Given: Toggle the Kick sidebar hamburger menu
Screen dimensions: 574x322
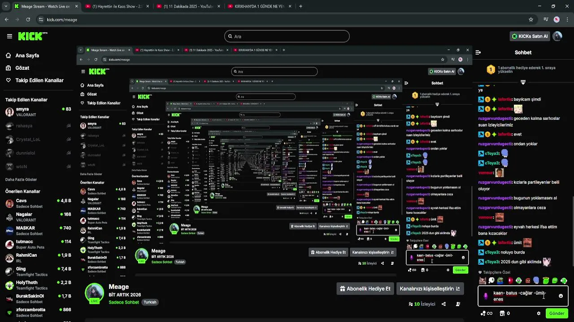Looking at the screenshot, I should (x=9, y=36).
